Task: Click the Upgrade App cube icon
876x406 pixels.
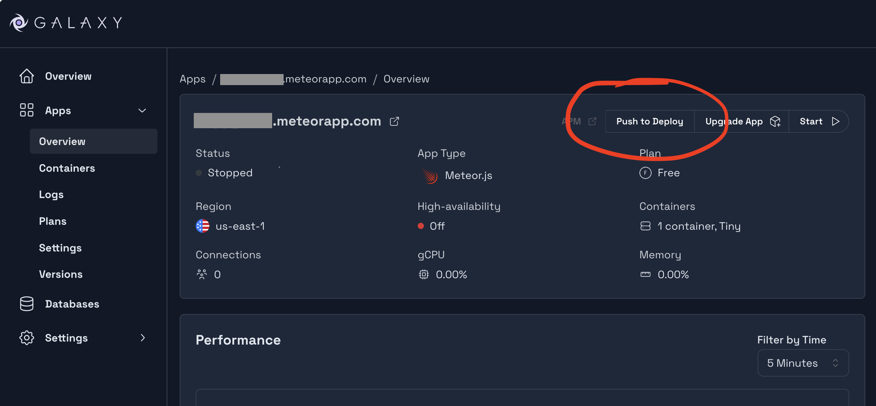Action: click(x=775, y=121)
